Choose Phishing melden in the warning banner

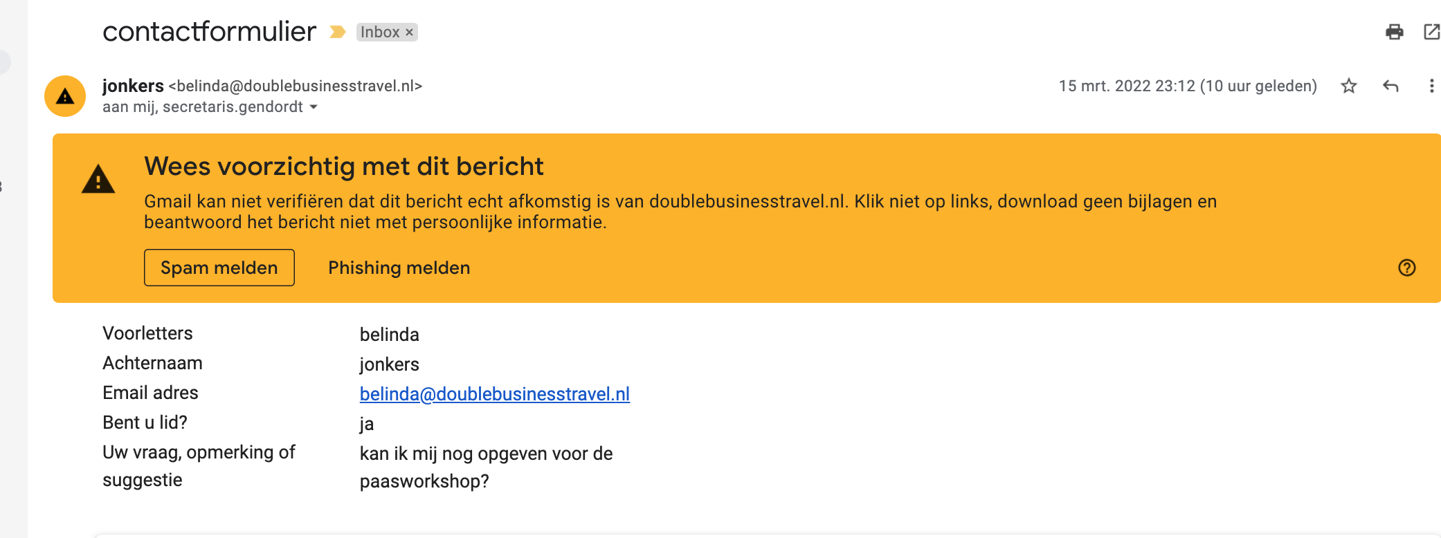[x=399, y=268]
